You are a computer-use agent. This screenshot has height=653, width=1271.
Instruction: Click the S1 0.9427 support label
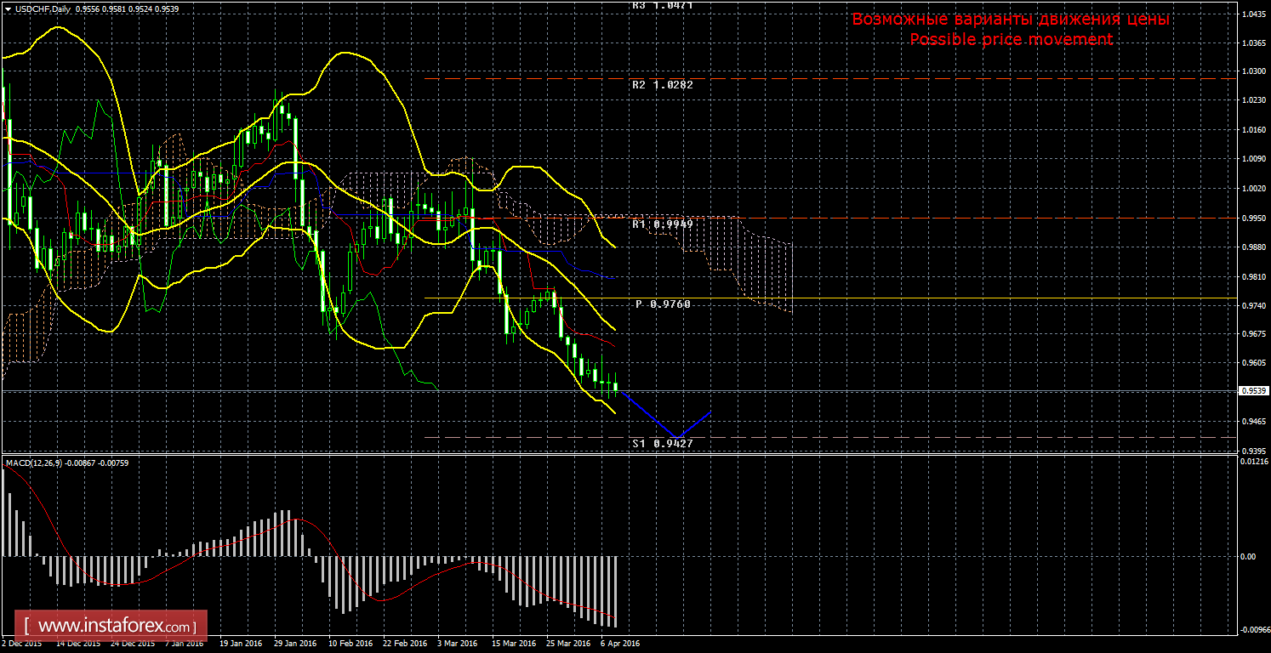[657, 443]
